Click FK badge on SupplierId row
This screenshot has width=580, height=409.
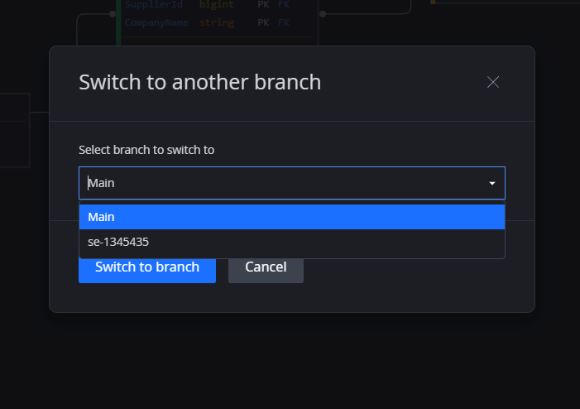(x=284, y=4)
